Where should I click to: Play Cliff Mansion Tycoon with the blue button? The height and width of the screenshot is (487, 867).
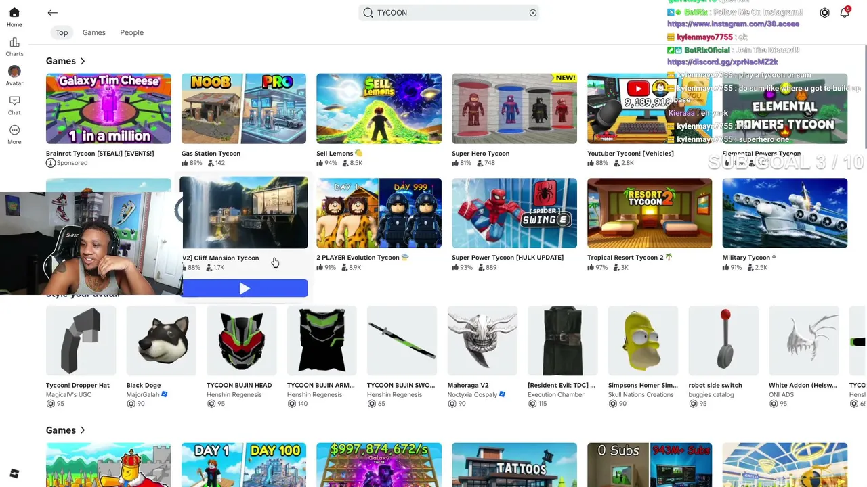(x=245, y=289)
